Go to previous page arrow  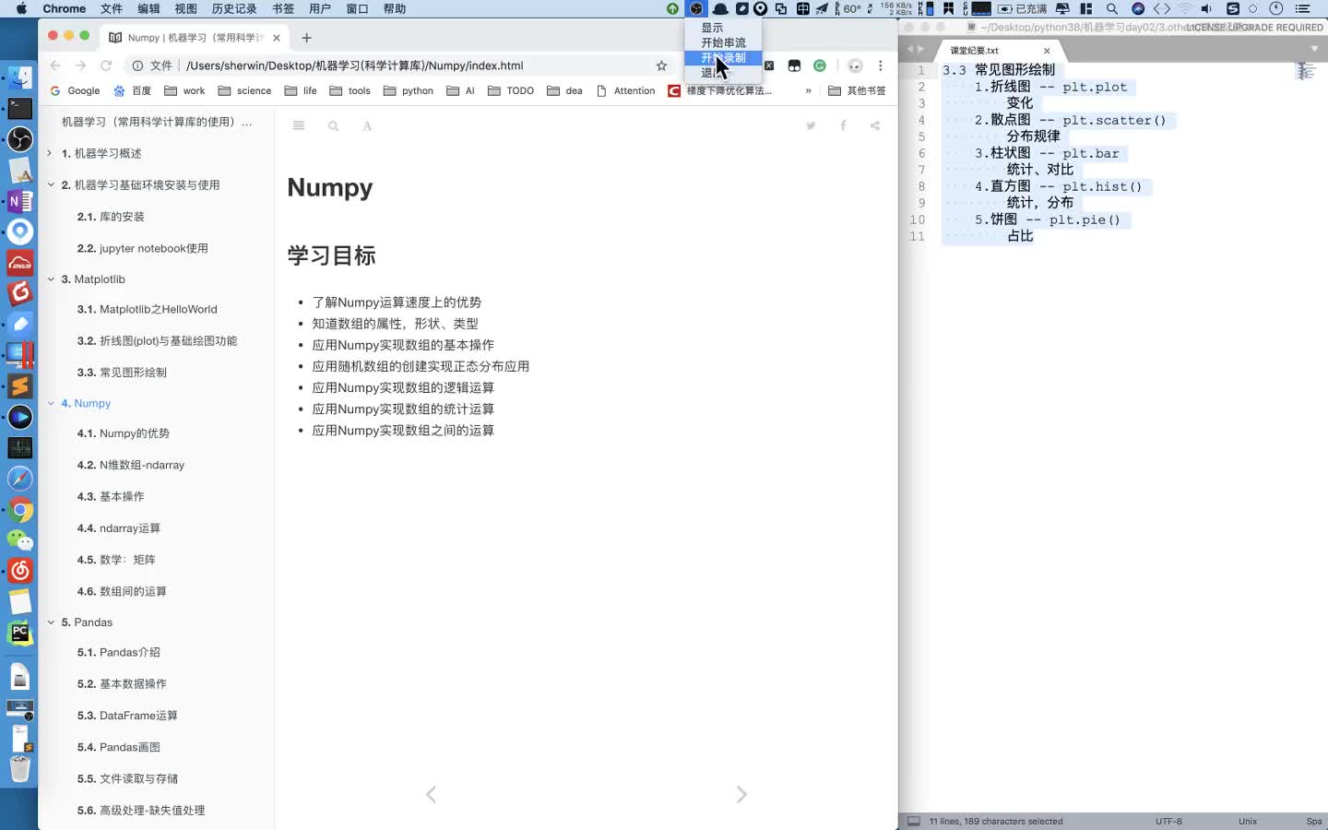coord(431,794)
